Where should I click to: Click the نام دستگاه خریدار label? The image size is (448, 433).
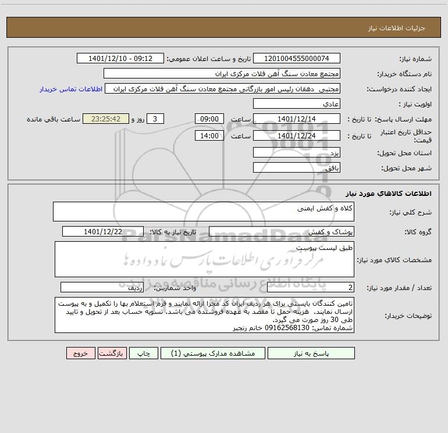point(404,74)
